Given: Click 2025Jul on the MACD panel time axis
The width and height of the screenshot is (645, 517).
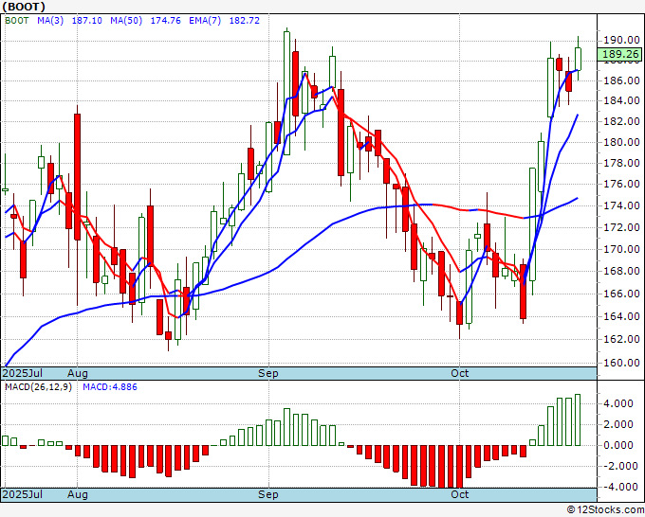Looking at the screenshot, I should (x=22, y=494).
